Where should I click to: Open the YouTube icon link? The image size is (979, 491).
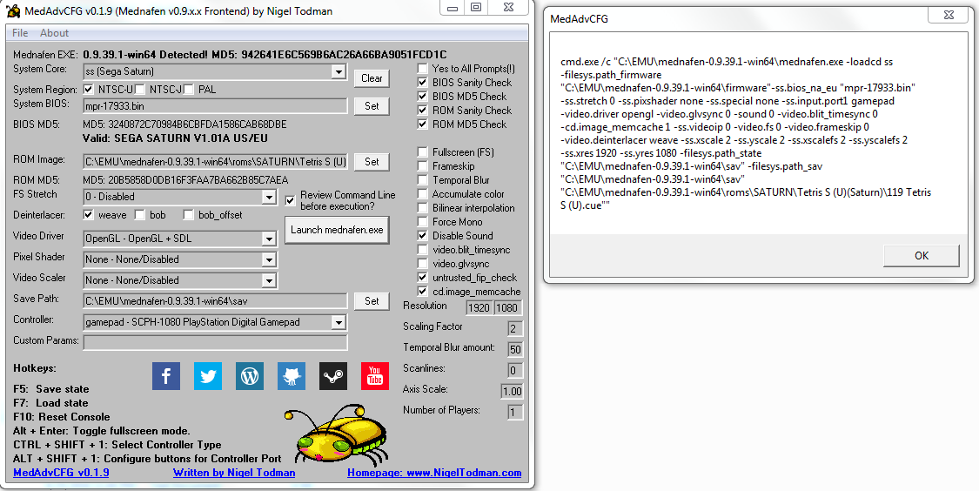[374, 376]
